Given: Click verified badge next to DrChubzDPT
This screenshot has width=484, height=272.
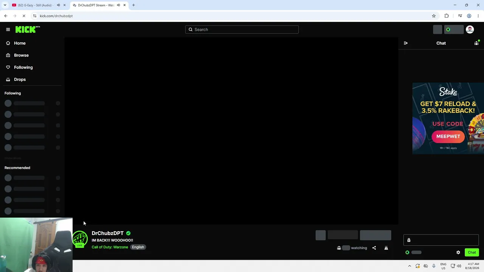Looking at the screenshot, I should [128, 233].
